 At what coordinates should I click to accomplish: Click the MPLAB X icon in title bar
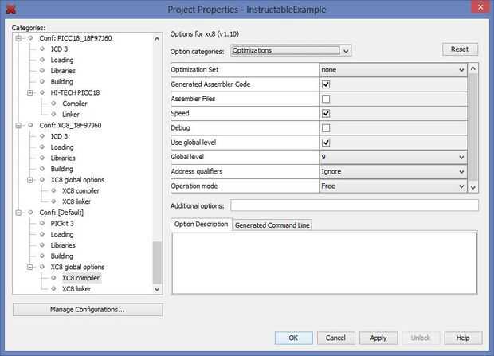click(8, 9)
